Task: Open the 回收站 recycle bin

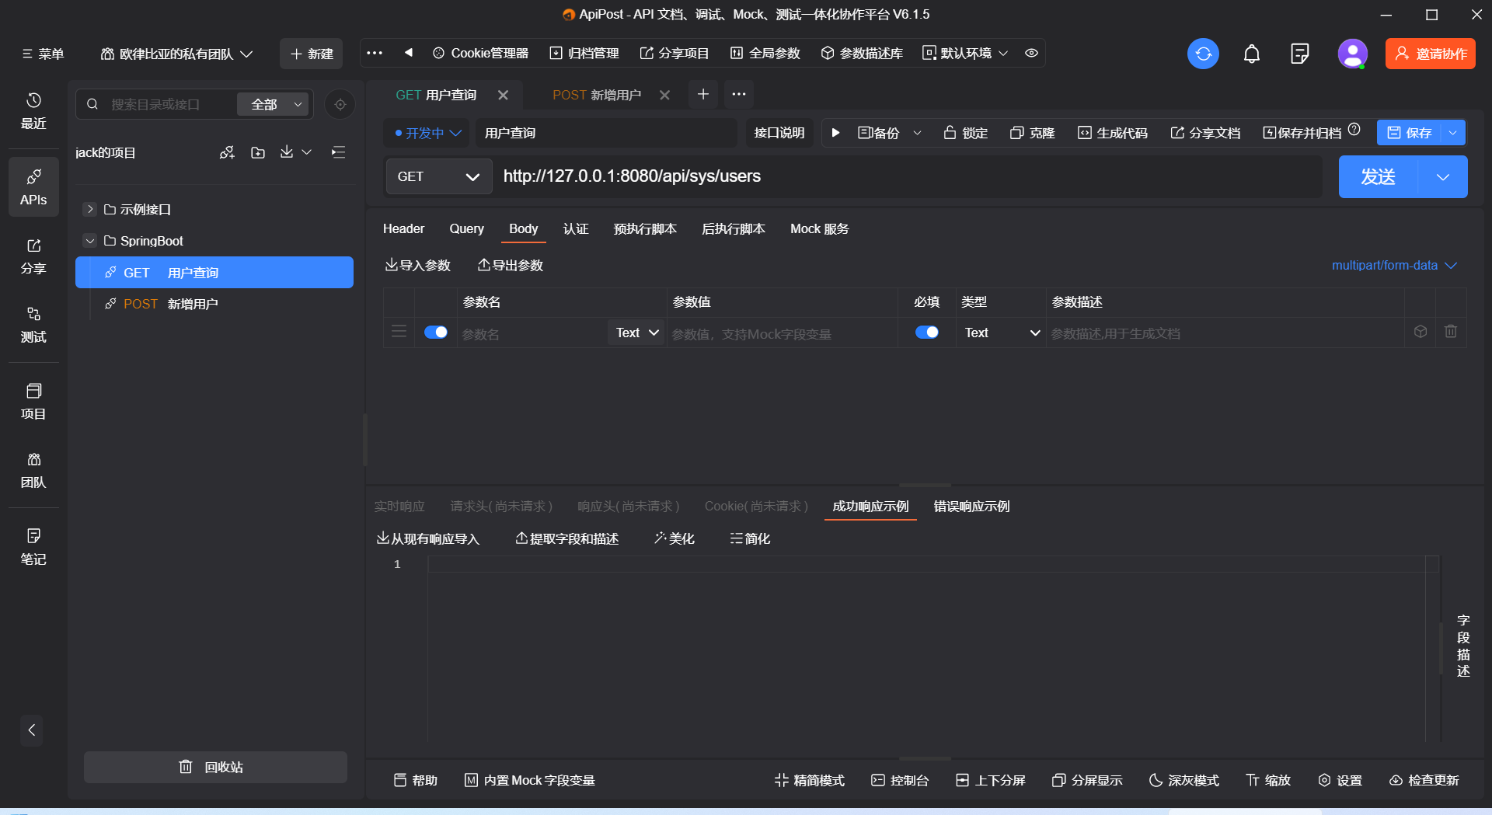Action: (215, 767)
